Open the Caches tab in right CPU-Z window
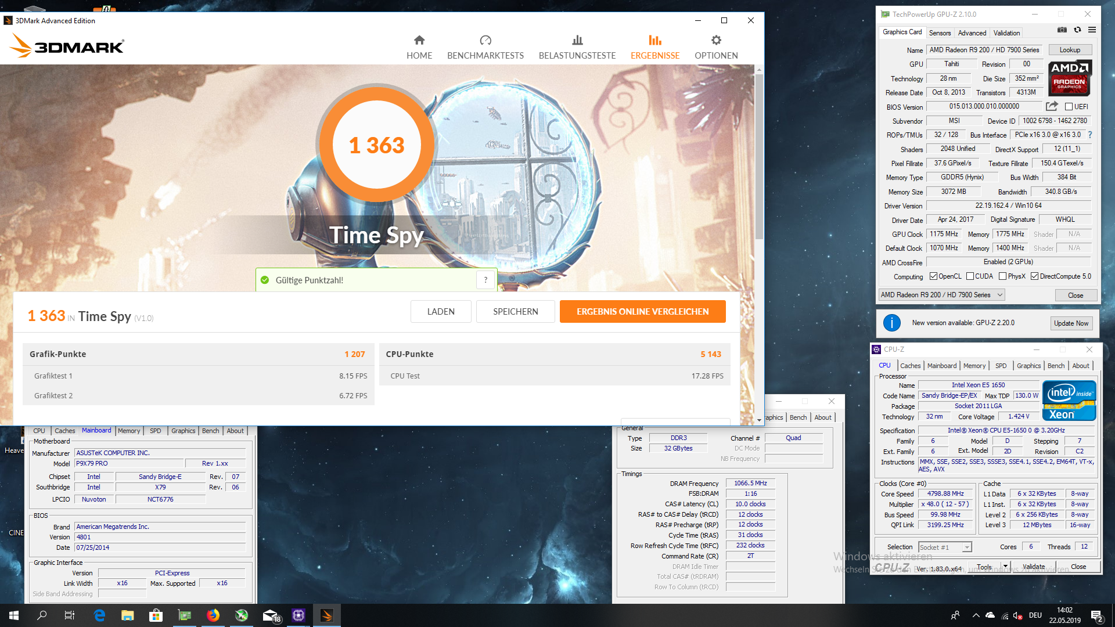This screenshot has width=1115, height=627. tap(910, 366)
